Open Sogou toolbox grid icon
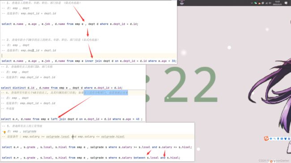 click(x=289, y=139)
